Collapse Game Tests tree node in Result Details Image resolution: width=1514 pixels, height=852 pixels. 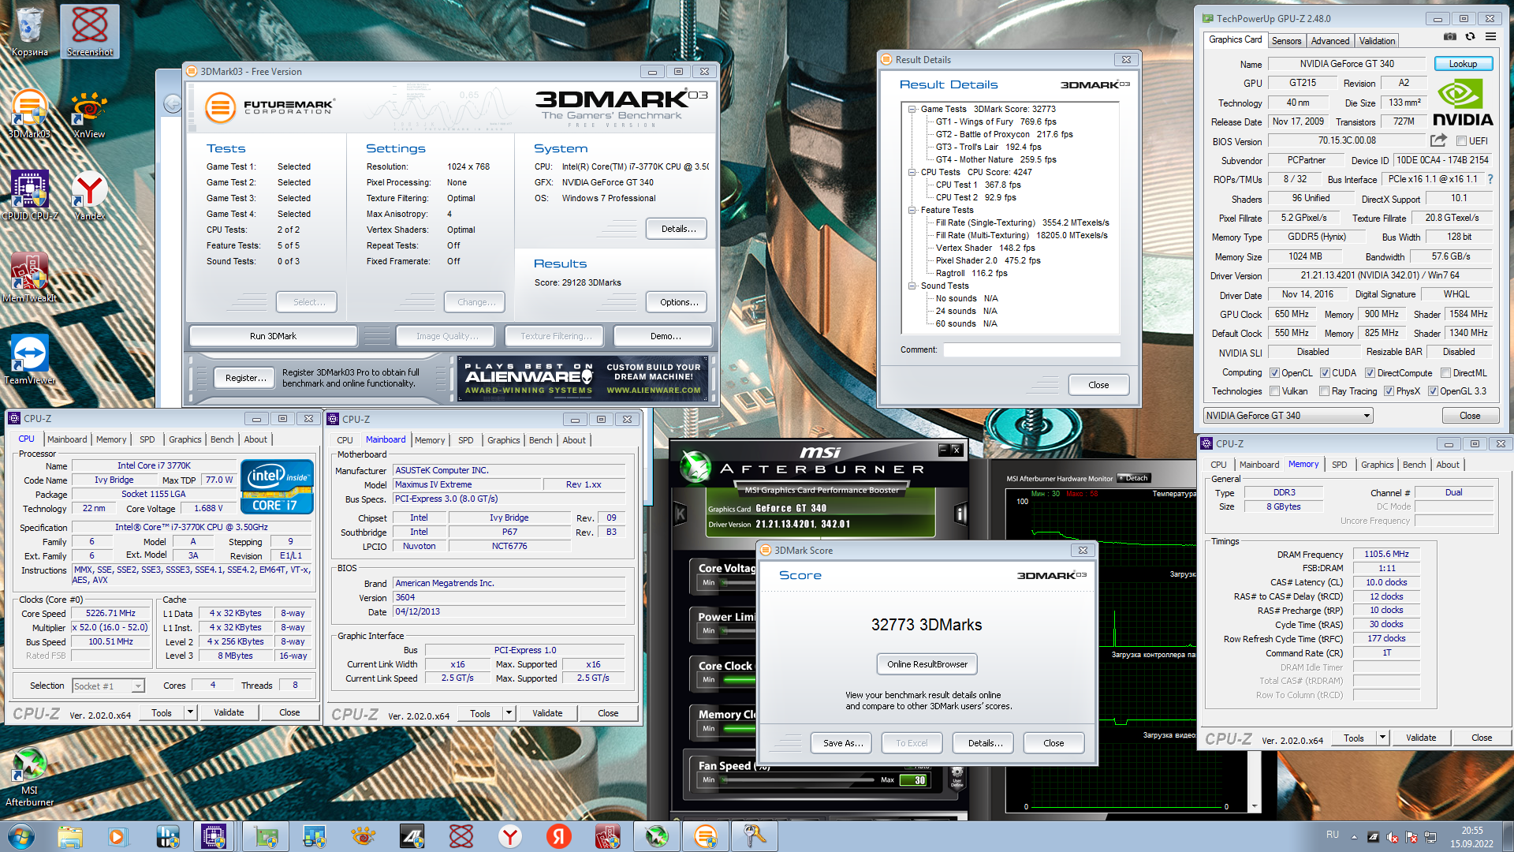tap(912, 110)
